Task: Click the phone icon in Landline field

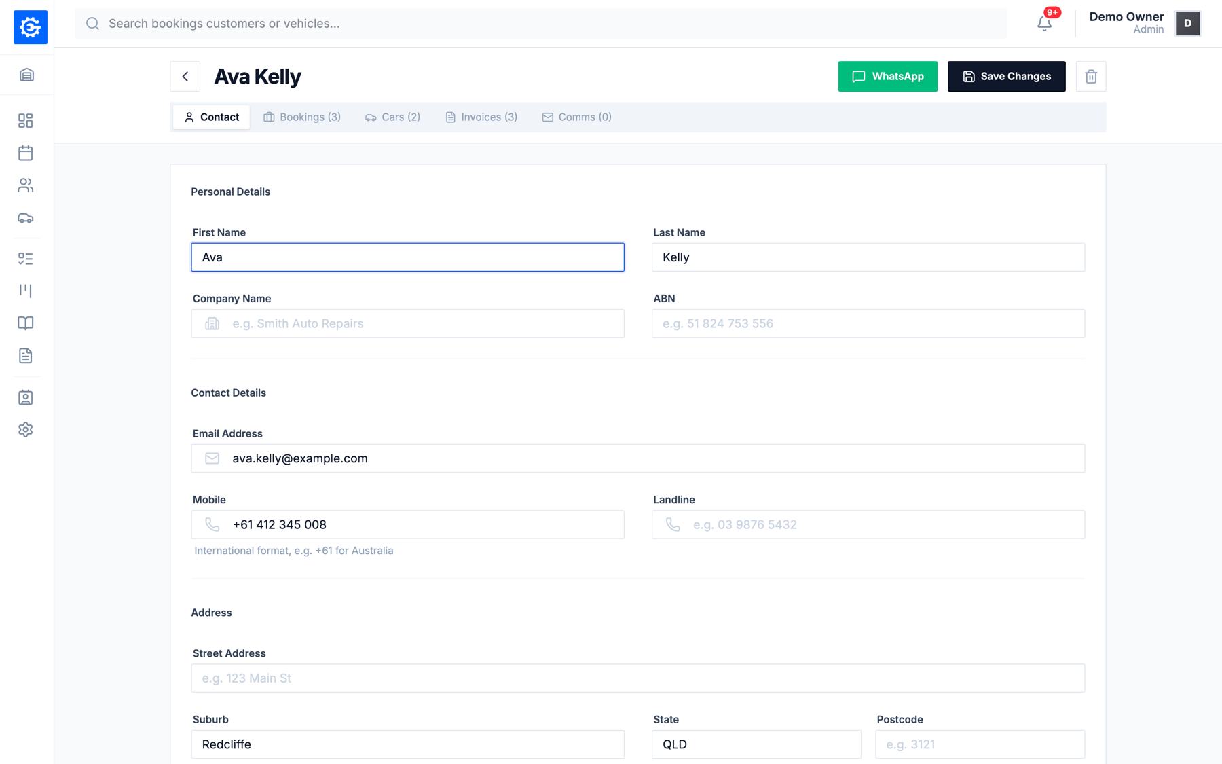Action: 673,524
